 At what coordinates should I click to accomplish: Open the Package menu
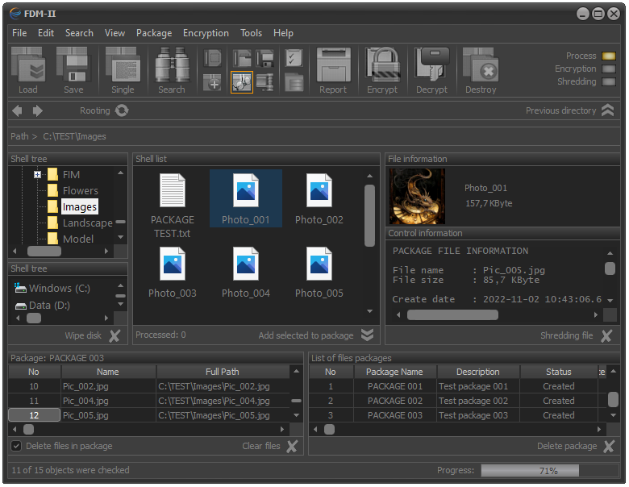click(x=154, y=33)
